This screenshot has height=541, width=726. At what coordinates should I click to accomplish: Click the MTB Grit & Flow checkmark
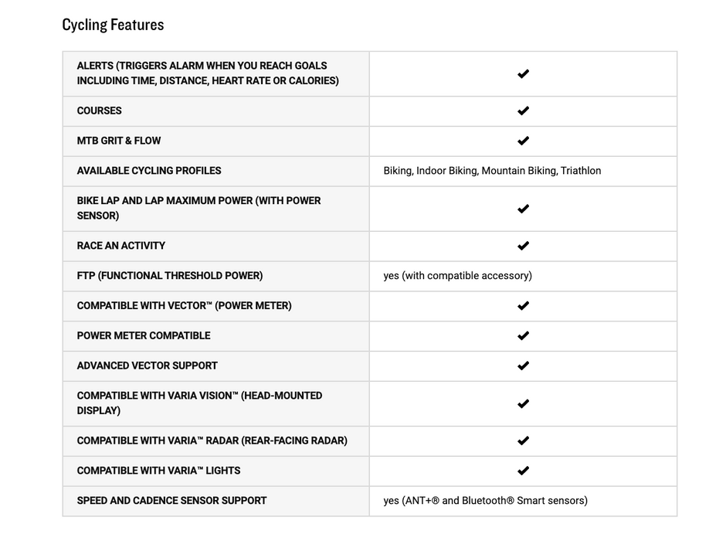click(x=523, y=141)
